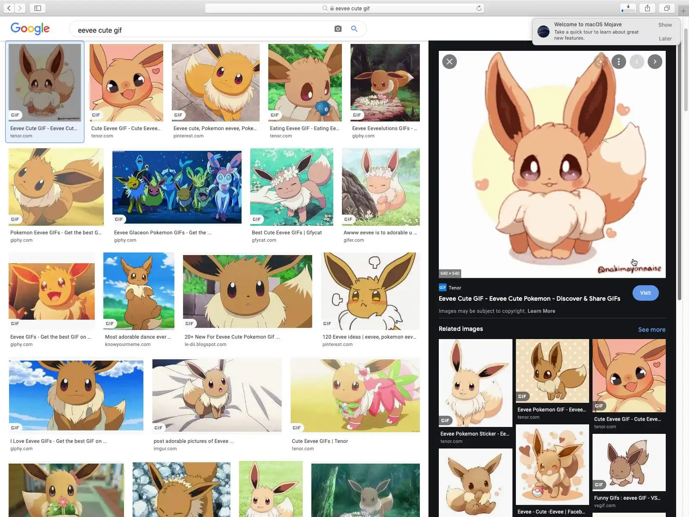Open the 'Eevee Pokemon Sticker' related image

click(475, 383)
